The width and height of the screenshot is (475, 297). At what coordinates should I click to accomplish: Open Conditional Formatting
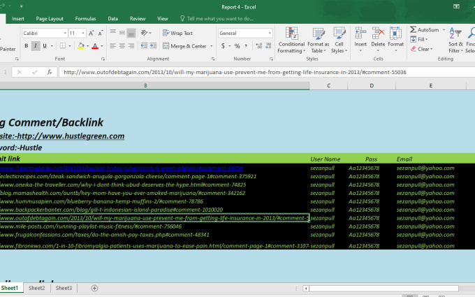pos(291,41)
